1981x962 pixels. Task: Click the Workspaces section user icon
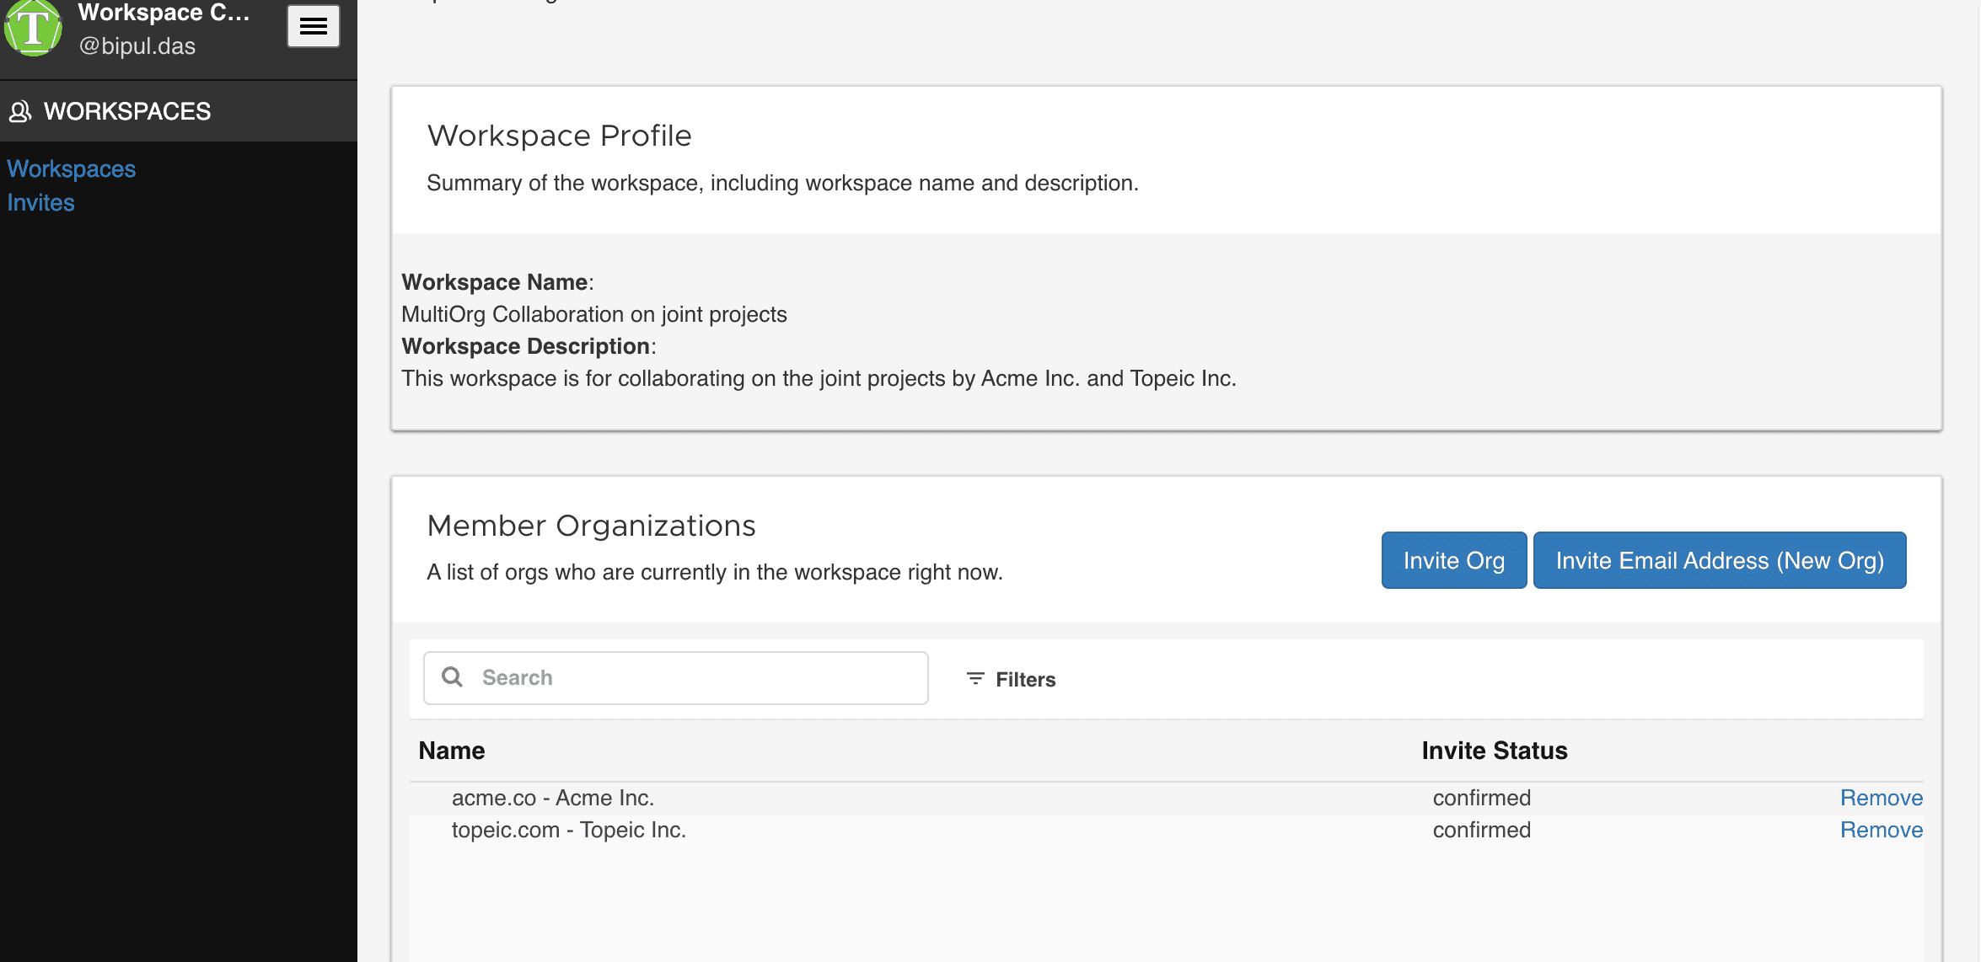click(20, 111)
